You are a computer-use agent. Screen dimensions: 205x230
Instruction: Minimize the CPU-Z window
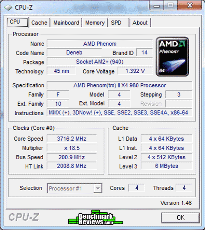(156, 5)
